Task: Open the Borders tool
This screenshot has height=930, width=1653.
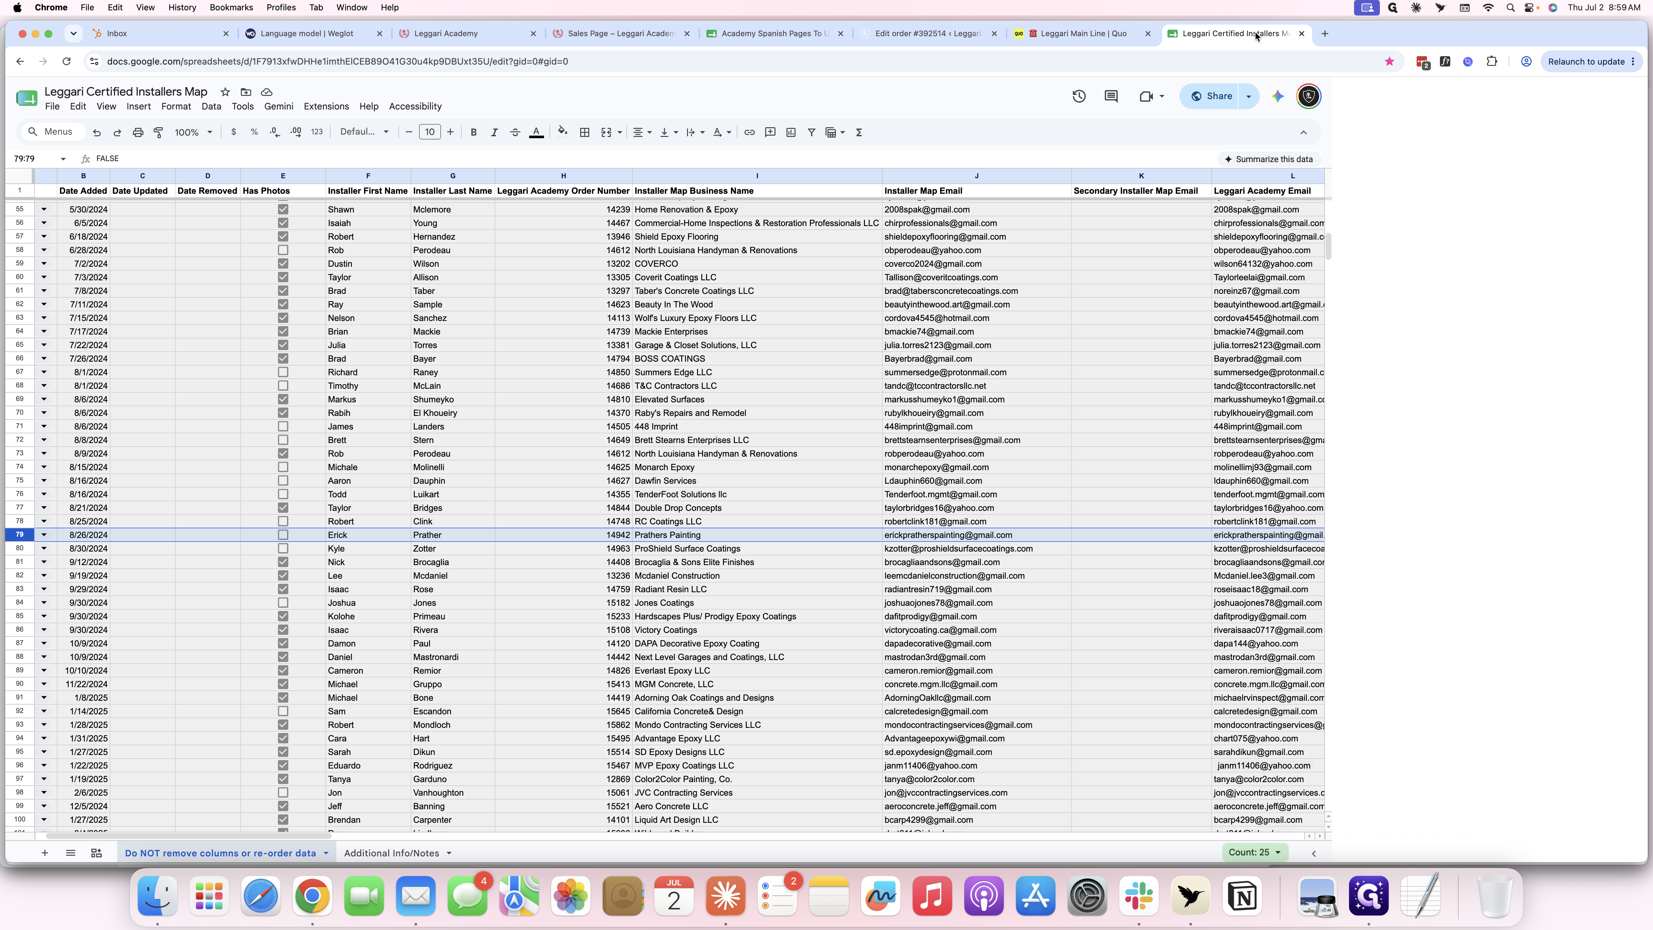Action: 585,132
